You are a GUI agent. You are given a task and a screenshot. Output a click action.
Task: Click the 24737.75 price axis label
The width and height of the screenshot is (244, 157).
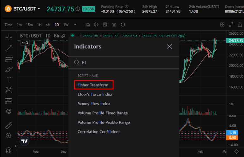coord(235,40)
